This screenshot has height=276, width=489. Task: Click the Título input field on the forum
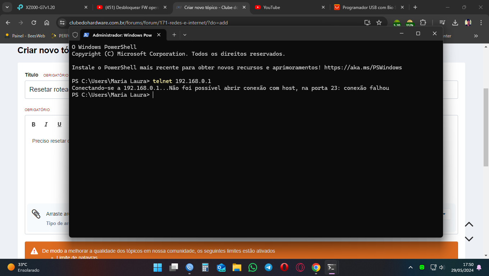click(241, 89)
